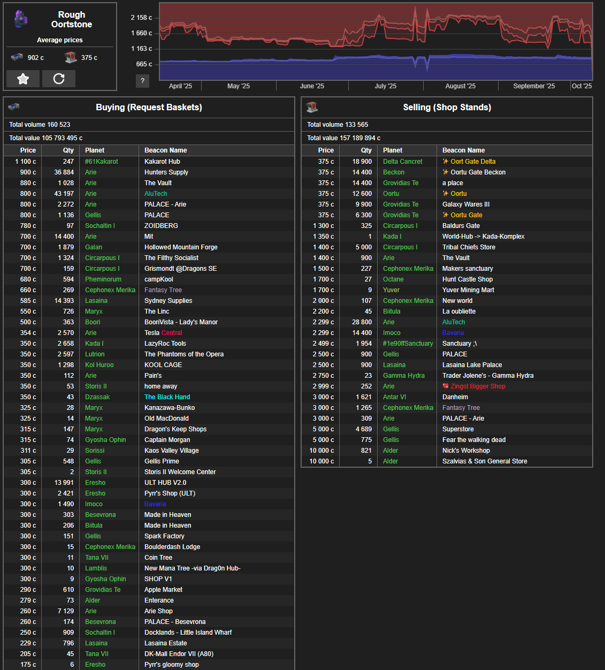This screenshot has height=670, width=605.
Task: Click the shop stand icon beside 375 c
Action: click(71, 57)
